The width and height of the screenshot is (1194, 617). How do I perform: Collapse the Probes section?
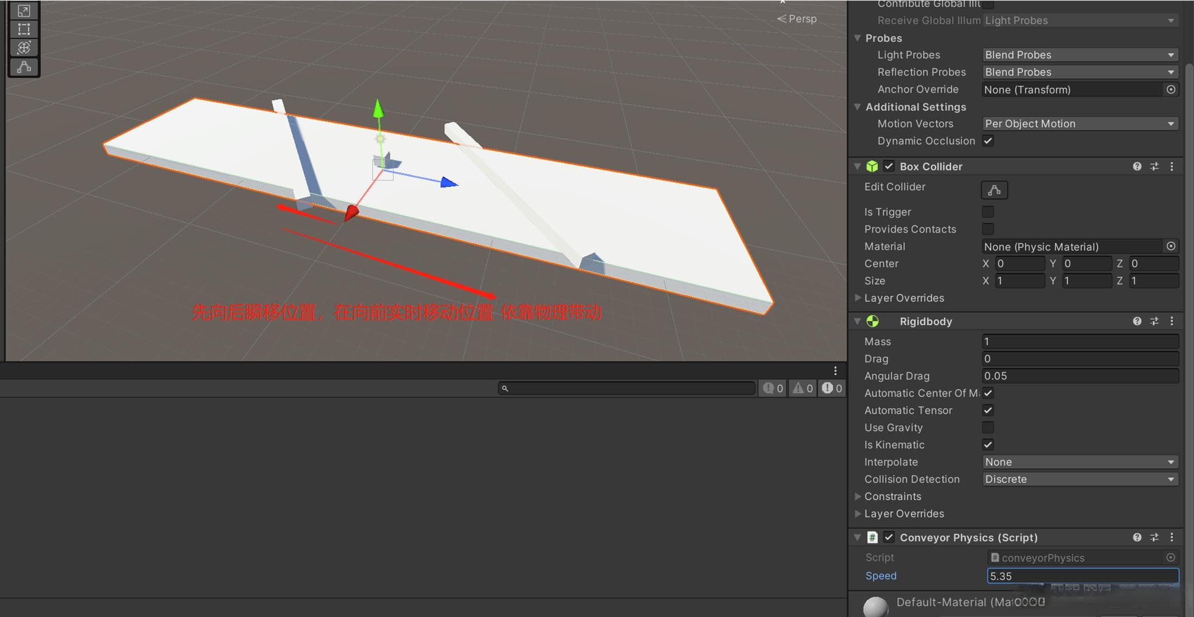[858, 38]
